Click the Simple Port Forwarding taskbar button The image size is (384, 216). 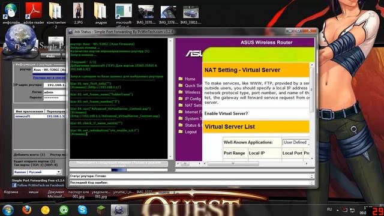[119, 210]
